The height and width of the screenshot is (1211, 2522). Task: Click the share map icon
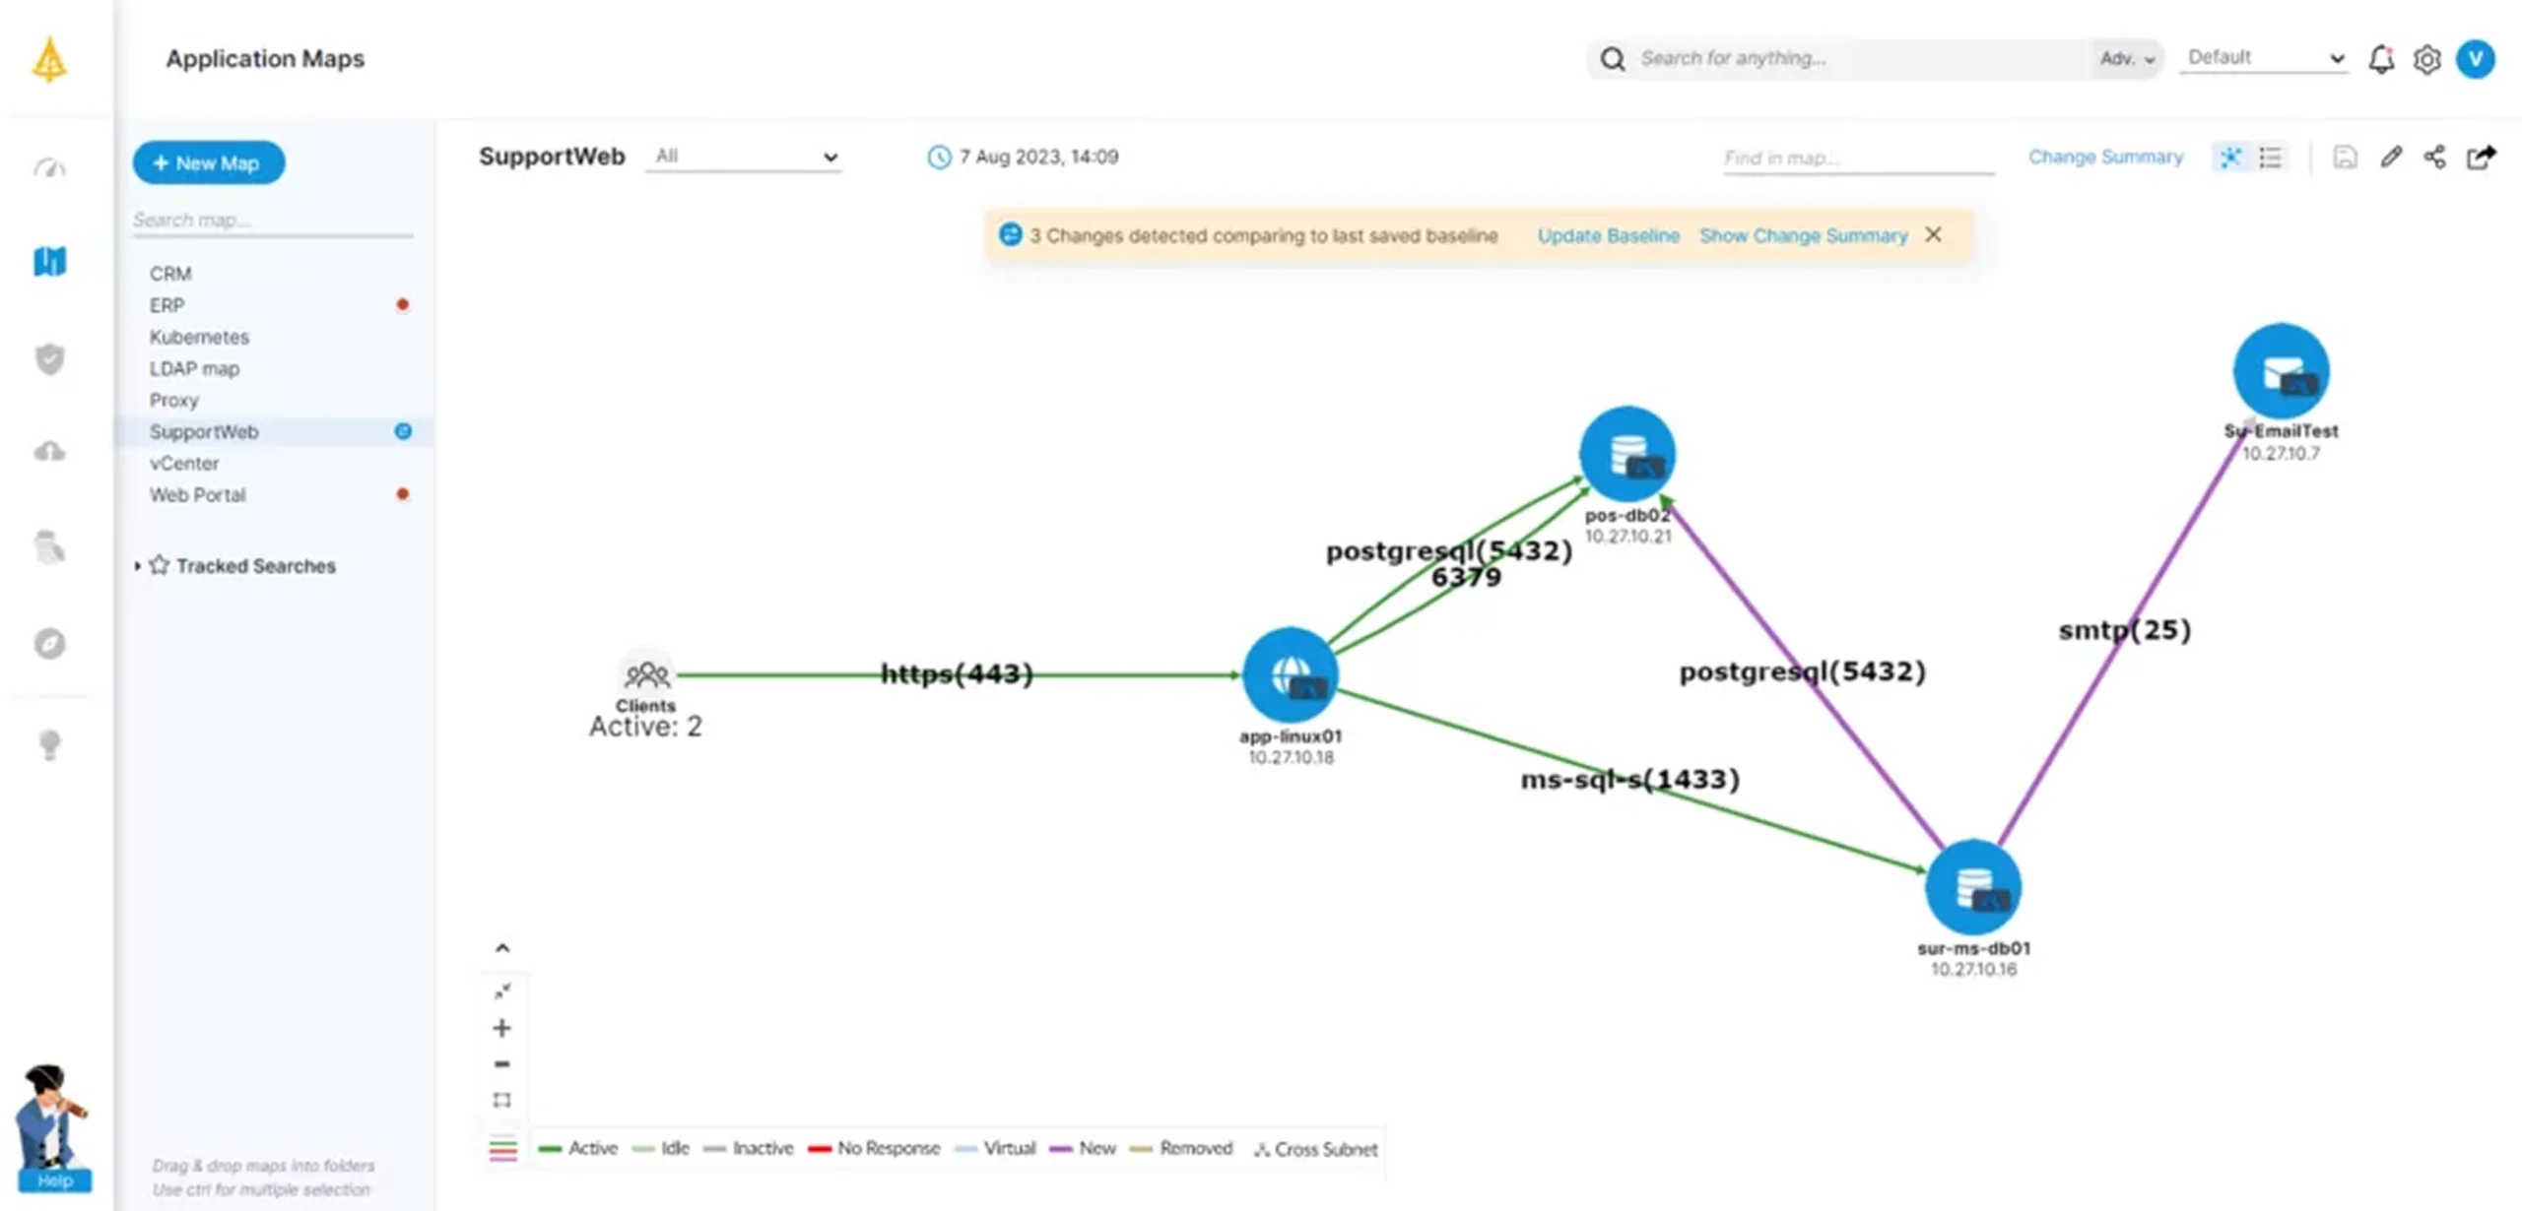click(x=2434, y=158)
